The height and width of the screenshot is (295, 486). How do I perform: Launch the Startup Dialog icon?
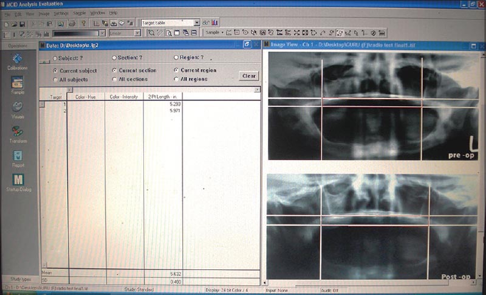pyautogui.click(x=18, y=181)
